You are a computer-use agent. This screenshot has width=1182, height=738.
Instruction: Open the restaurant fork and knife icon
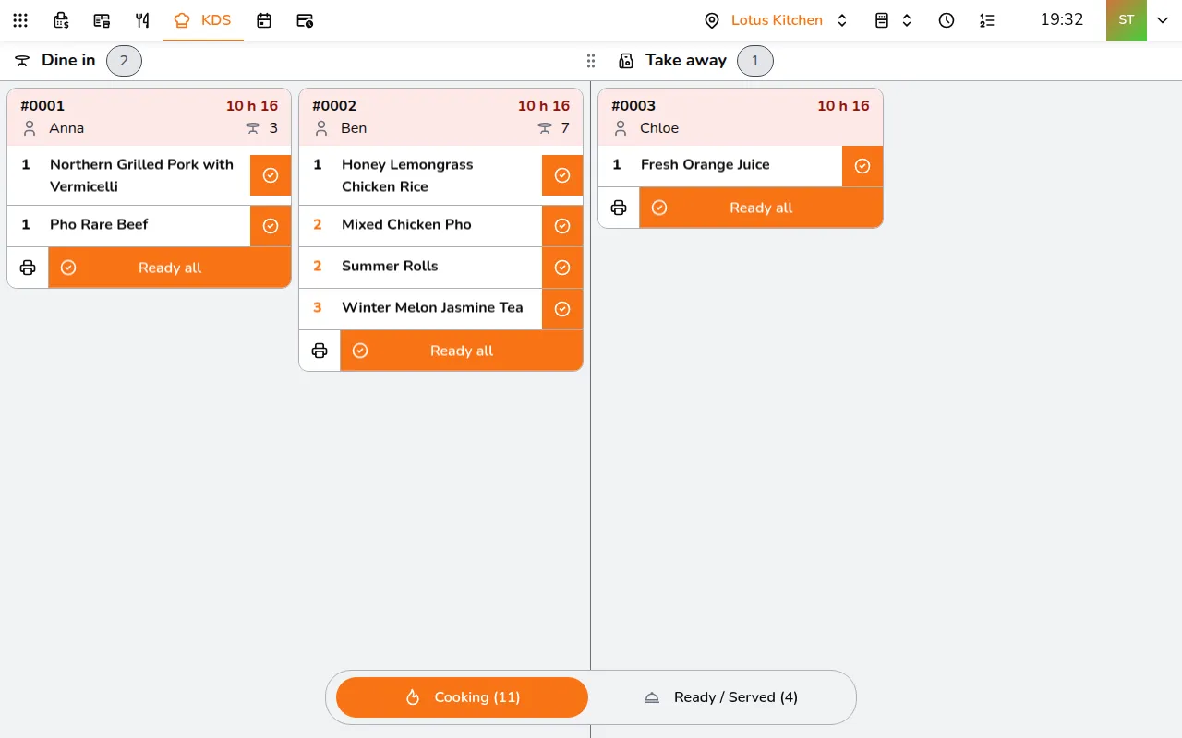[142, 20]
